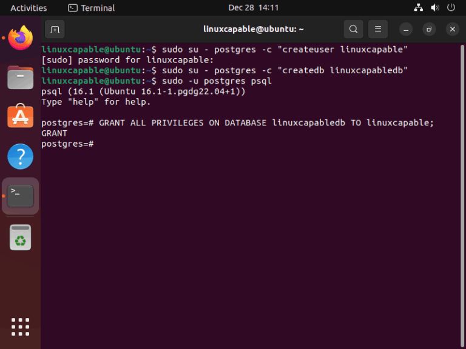
Task: Open Ubuntu Software from the dock
Action: pyautogui.click(x=20, y=116)
